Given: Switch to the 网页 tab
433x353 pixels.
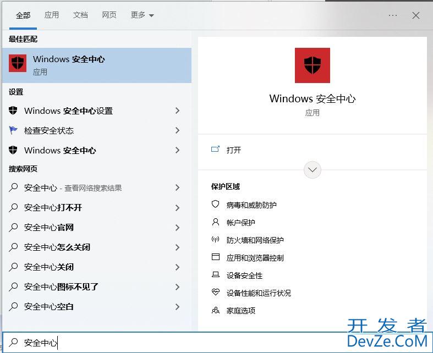Looking at the screenshot, I should coord(109,15).
